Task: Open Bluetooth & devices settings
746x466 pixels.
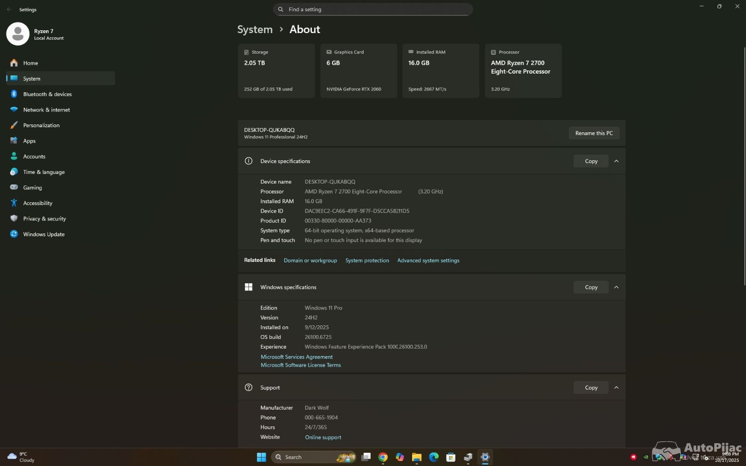Action: [47, 94]
